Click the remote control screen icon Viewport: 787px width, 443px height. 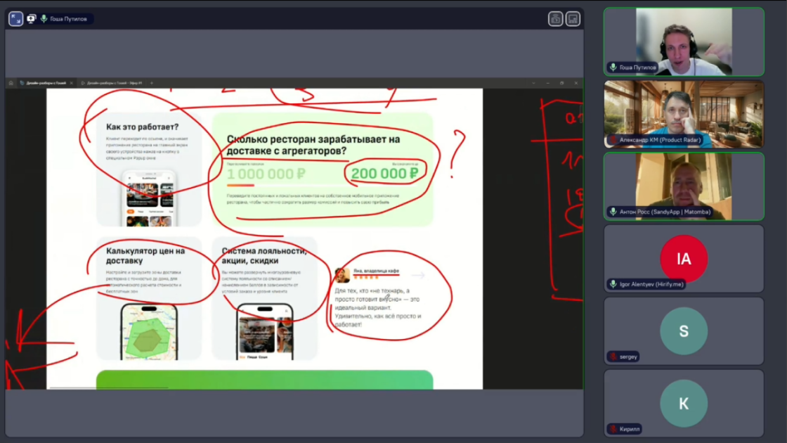pos(555,18)
